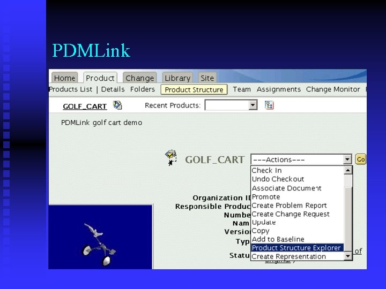Click the Go button
The width and height of the screenshot is (386, 289).
pos(361,159)
